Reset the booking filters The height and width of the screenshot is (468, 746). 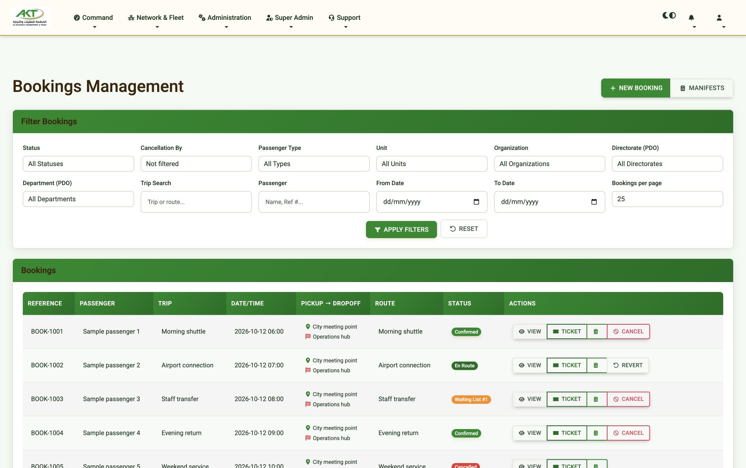pos(464,229)
